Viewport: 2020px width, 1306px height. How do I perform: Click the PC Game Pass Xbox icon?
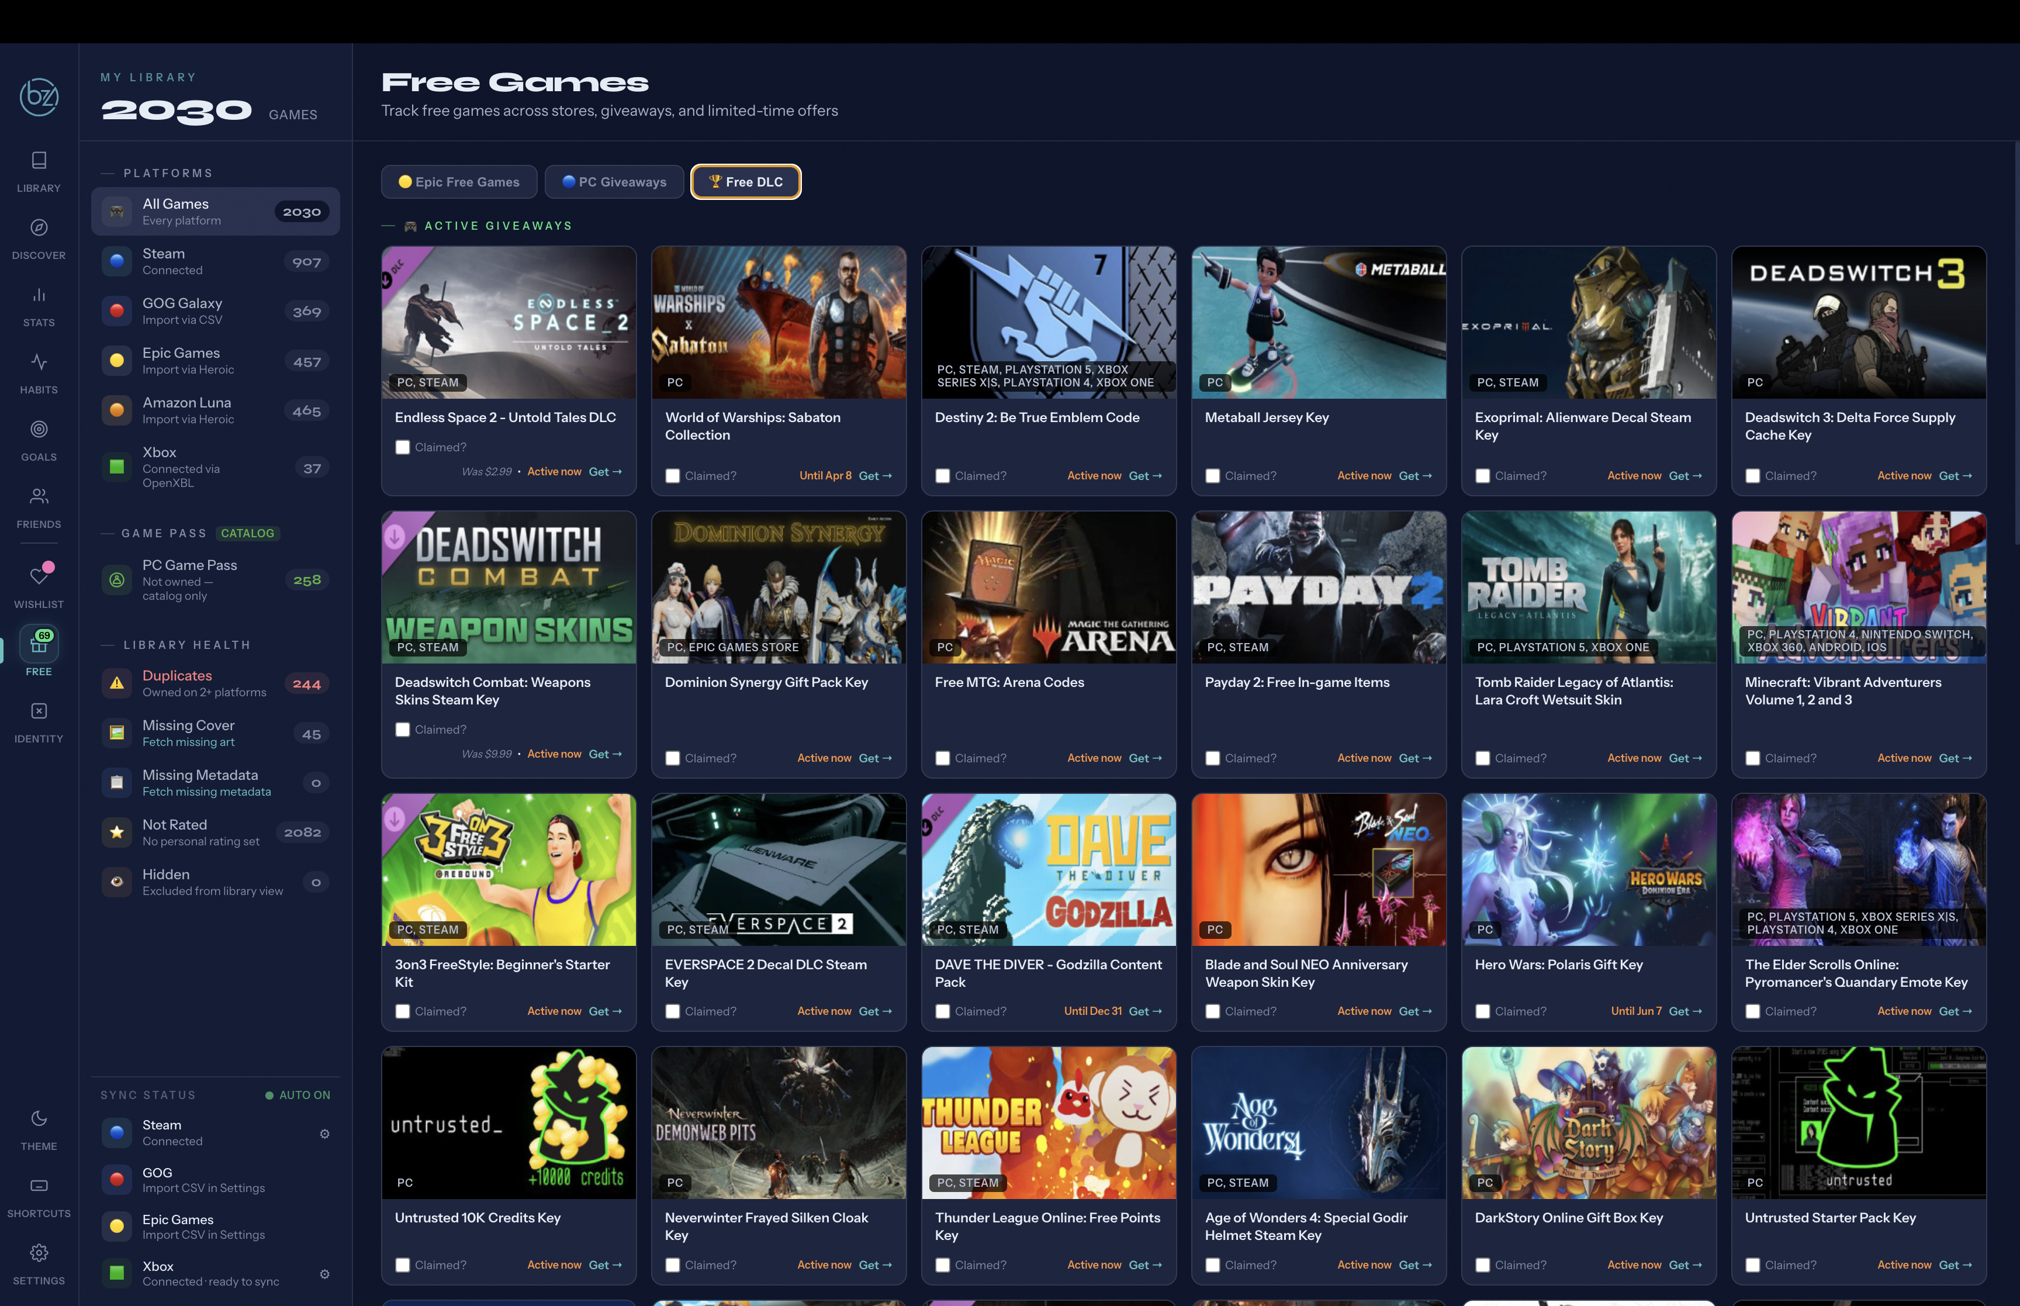(117, 580)
